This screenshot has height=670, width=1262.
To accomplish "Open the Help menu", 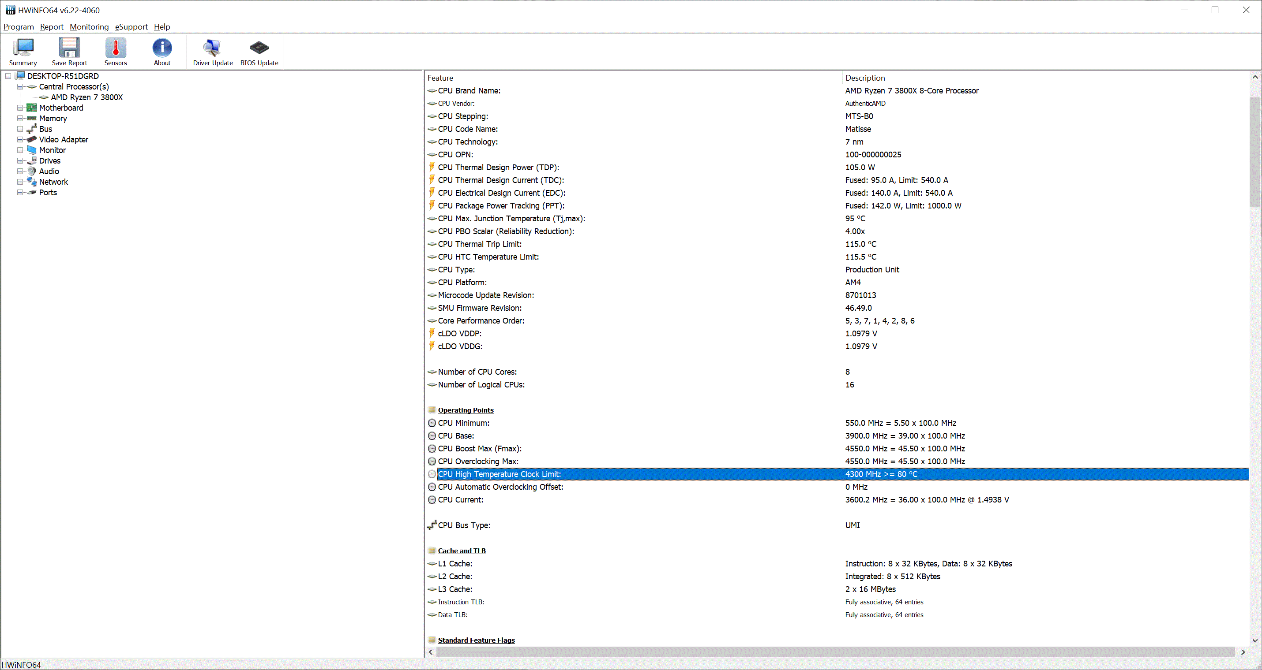I will pos(162,27).
